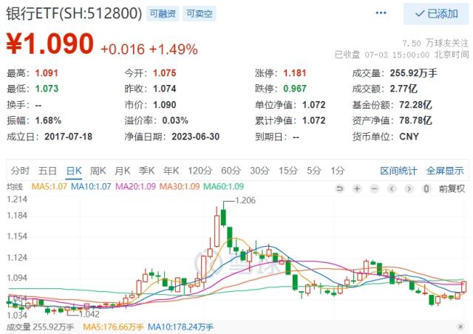Switch to the 1分 chart tab
Image resolution: width=473 pixels, height=334 pixels.
click(338, 171)
